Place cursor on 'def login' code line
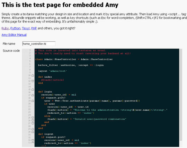Viewport: 187px width, 148px height. tap(45, 92)
